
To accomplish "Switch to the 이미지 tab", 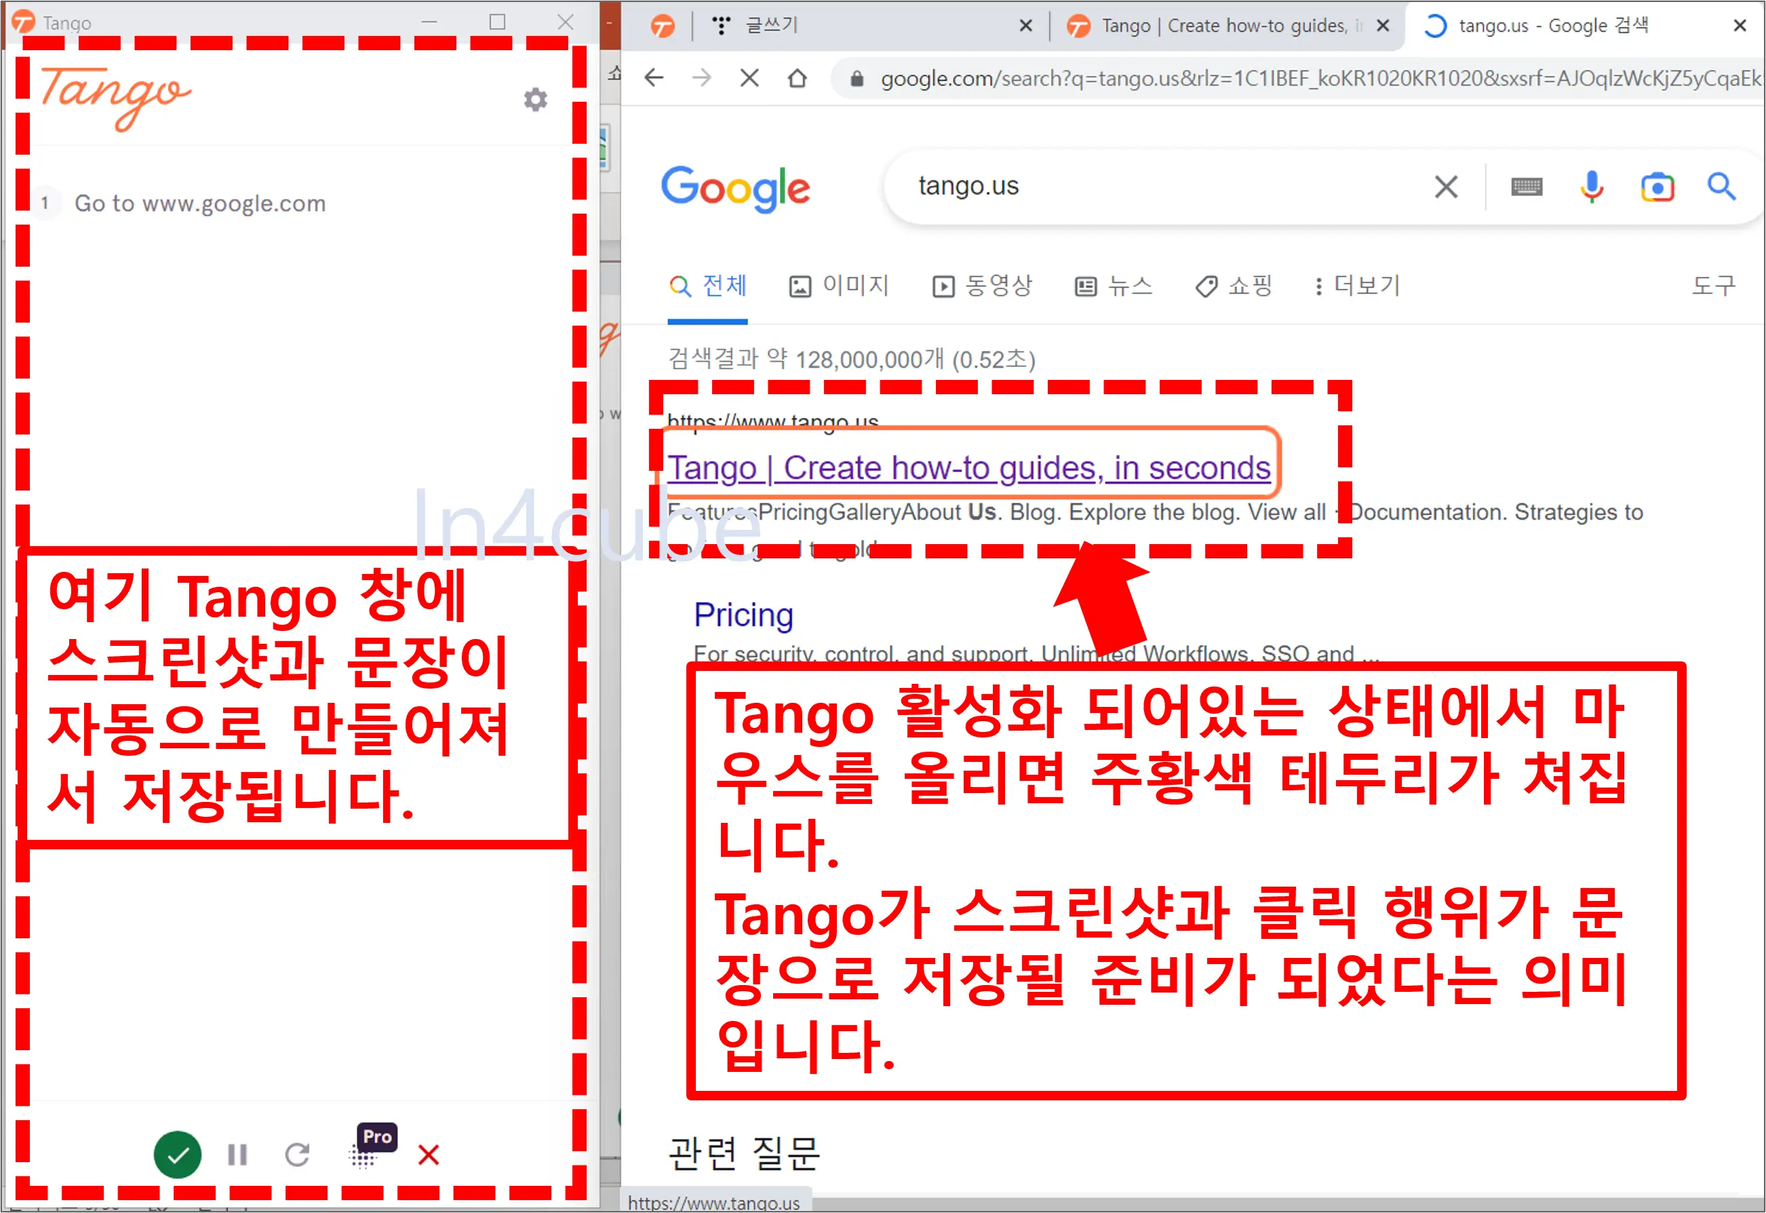I will (839, 286).
